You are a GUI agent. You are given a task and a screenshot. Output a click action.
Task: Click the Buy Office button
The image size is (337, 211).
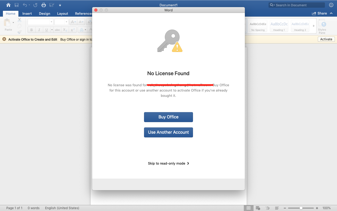(168, 117)
